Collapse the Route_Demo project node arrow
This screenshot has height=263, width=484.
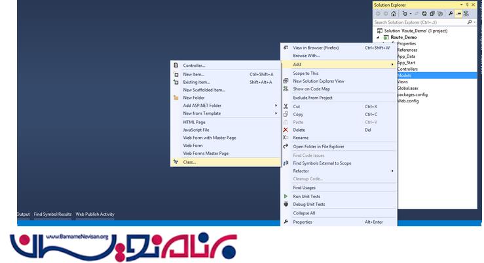(377, 37)
